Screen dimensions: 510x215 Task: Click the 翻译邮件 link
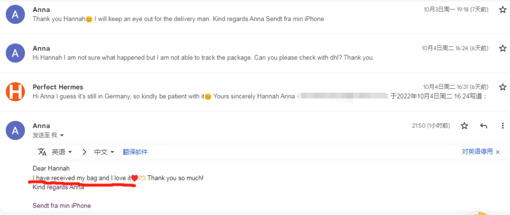click(135, 152)
